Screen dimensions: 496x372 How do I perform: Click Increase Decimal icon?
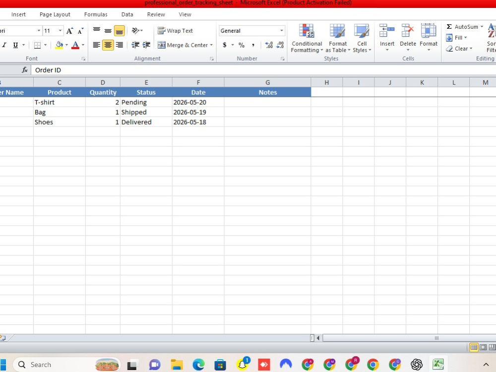(269, 45)
